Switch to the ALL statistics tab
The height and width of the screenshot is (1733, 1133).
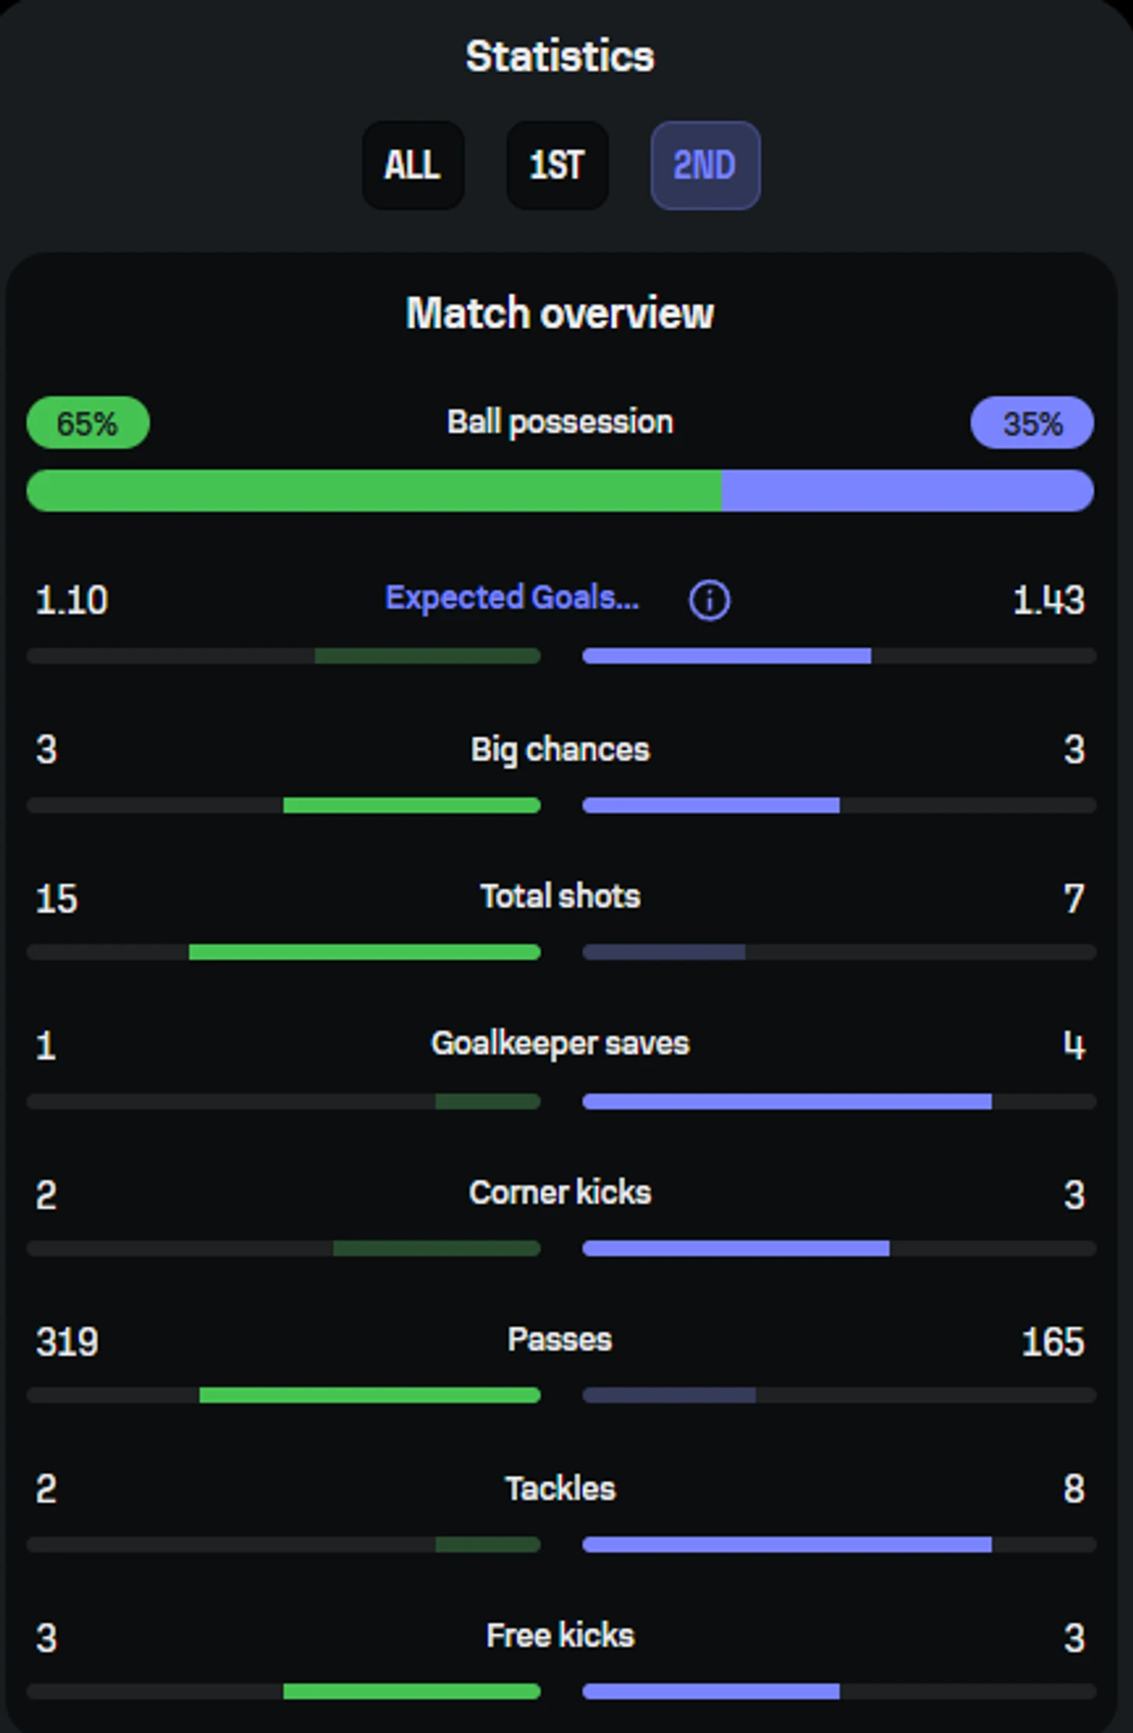click(x=413, y=165)
